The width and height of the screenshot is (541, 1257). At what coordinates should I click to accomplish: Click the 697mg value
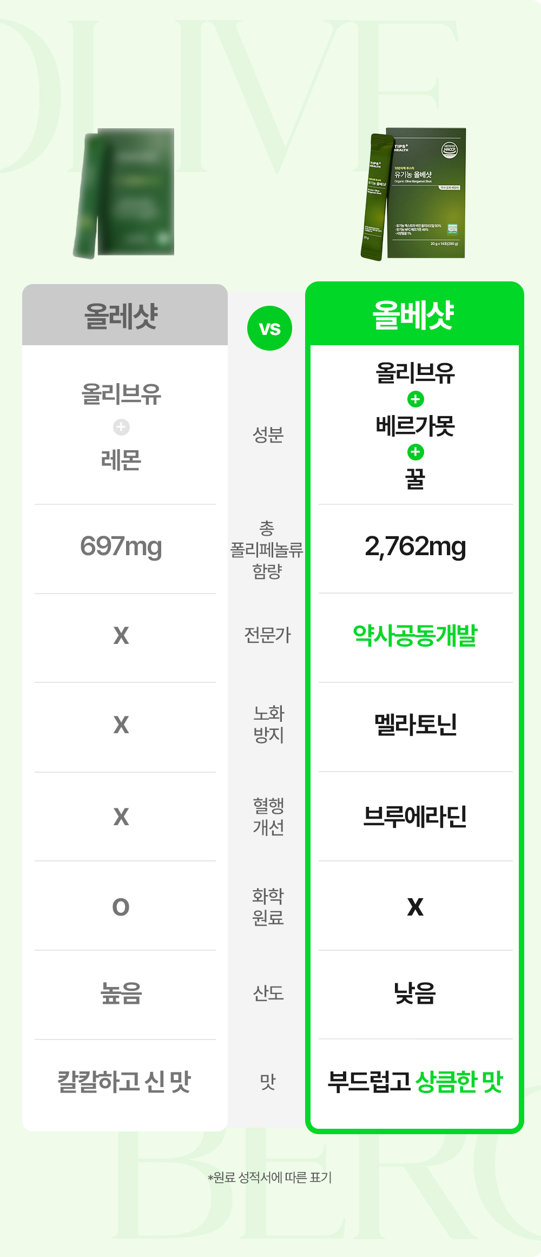click(x=121, y=547)
